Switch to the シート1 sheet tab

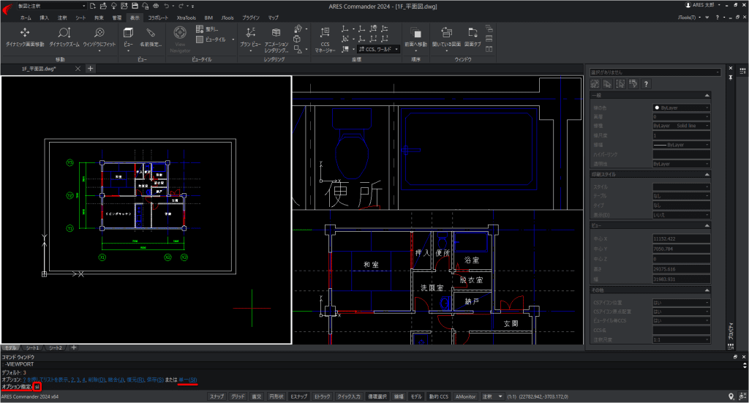point(33,347)
